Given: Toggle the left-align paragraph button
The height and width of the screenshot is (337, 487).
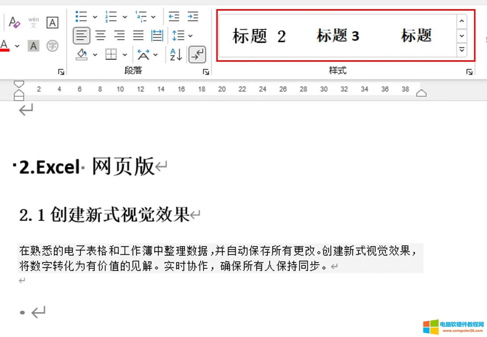Looking at the screenshot, I should click(81, 36).
